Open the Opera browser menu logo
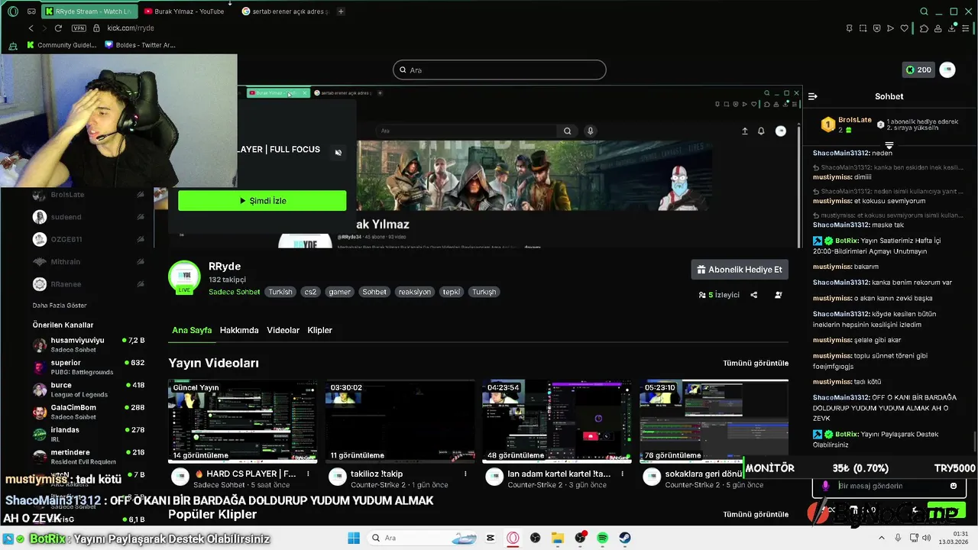Screen dimensions: 978x550 point(12,11)
